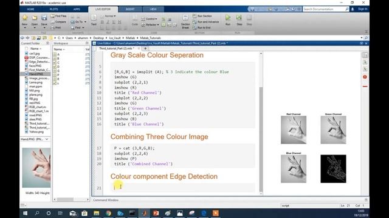Open the Refactor dropdown
Screen dimensions: 389x218
click(150, 25)
